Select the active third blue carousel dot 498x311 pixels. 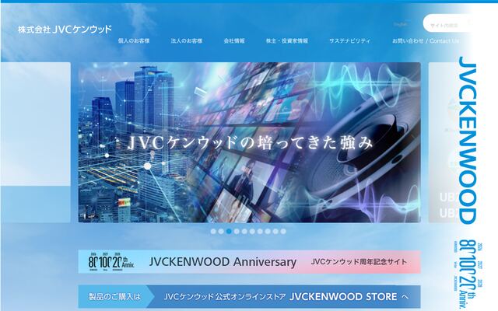point(229,232)
